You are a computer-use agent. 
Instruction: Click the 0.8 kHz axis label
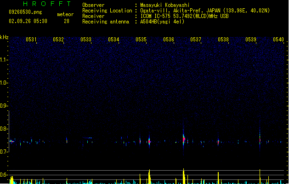(x=4, y=129)
